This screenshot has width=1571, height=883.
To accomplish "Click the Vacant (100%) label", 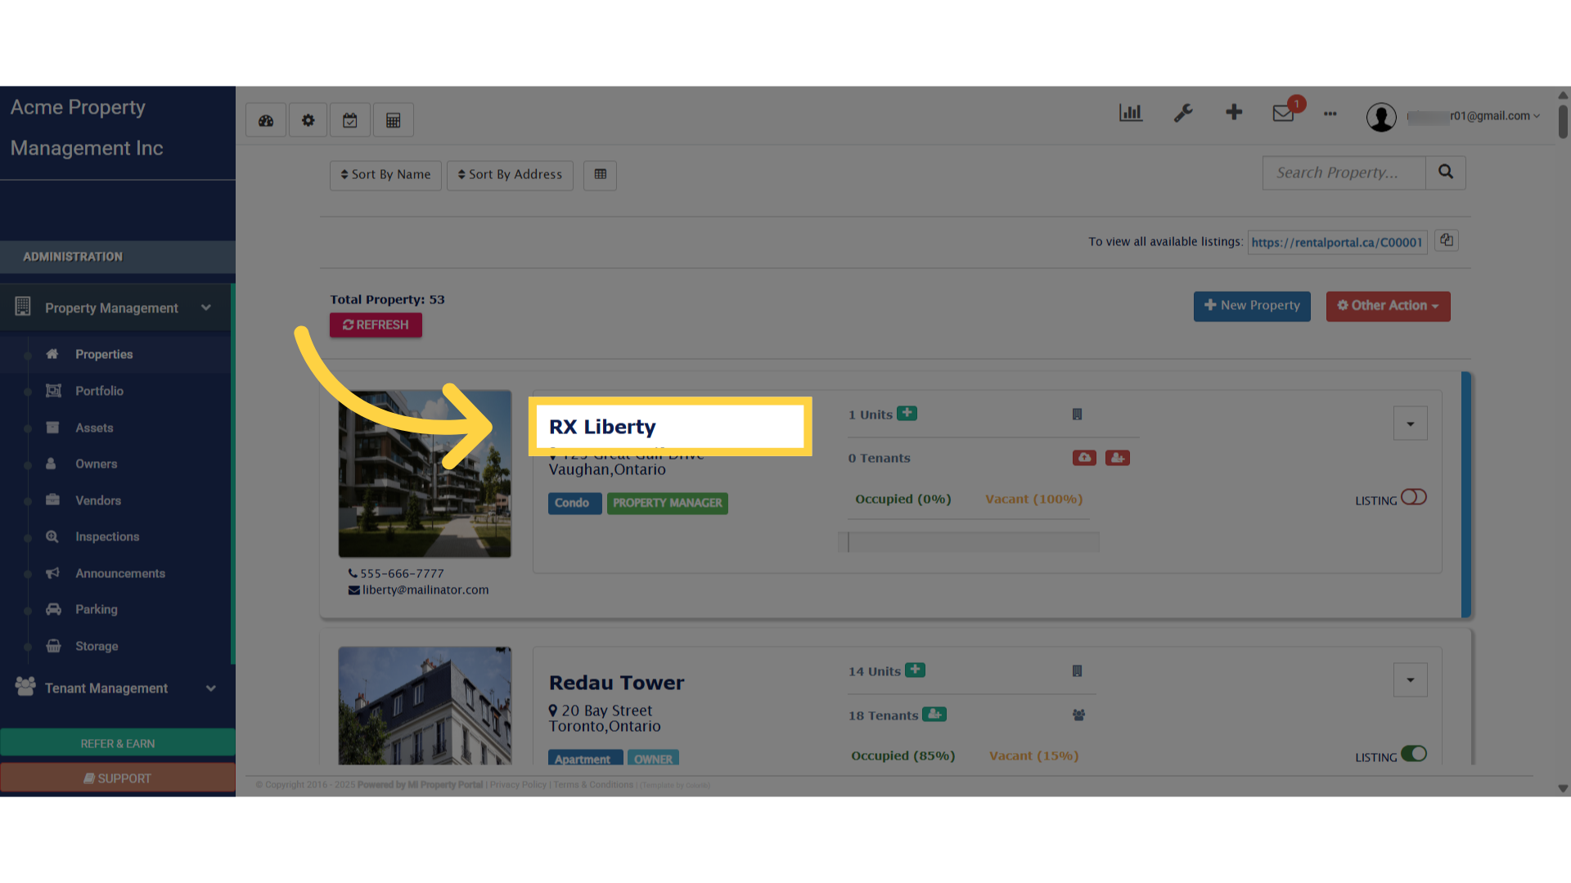I will tap(1033, 499).
